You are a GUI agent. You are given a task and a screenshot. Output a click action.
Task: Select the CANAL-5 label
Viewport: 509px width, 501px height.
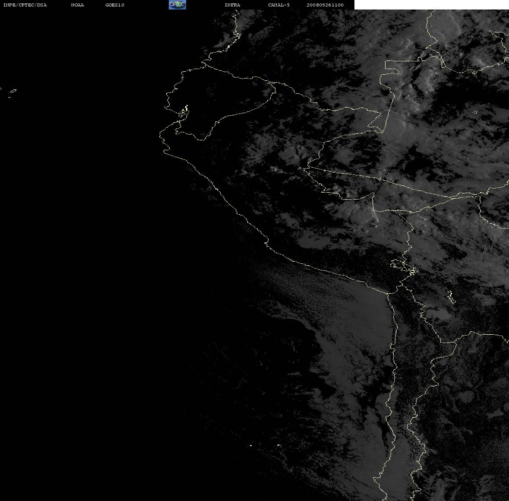pos(279,5)
